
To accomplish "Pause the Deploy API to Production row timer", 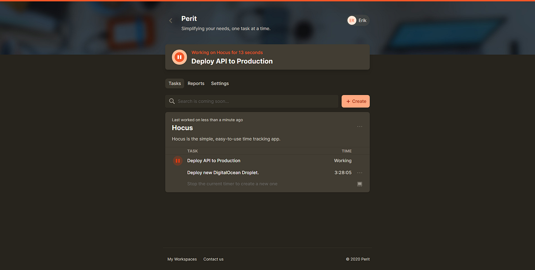I will [177, 161].
